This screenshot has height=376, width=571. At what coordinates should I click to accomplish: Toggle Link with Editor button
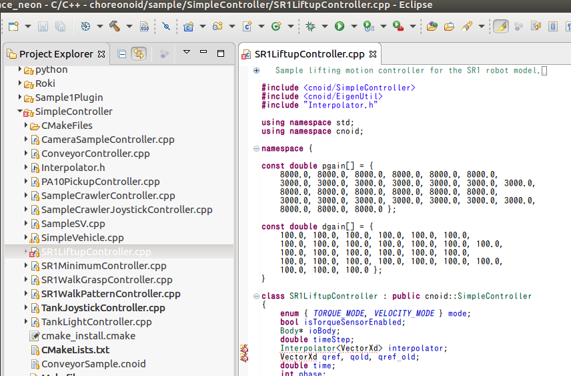coord(139,54)
